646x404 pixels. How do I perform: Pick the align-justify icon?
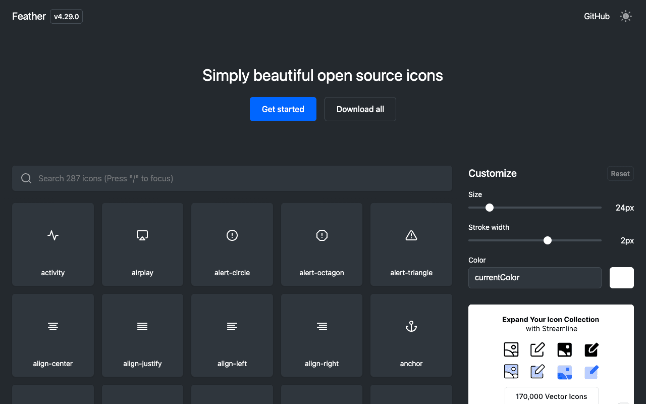(142, 335)
